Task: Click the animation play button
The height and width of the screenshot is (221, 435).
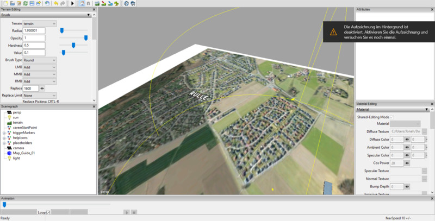Action: (x=127, y=212)
